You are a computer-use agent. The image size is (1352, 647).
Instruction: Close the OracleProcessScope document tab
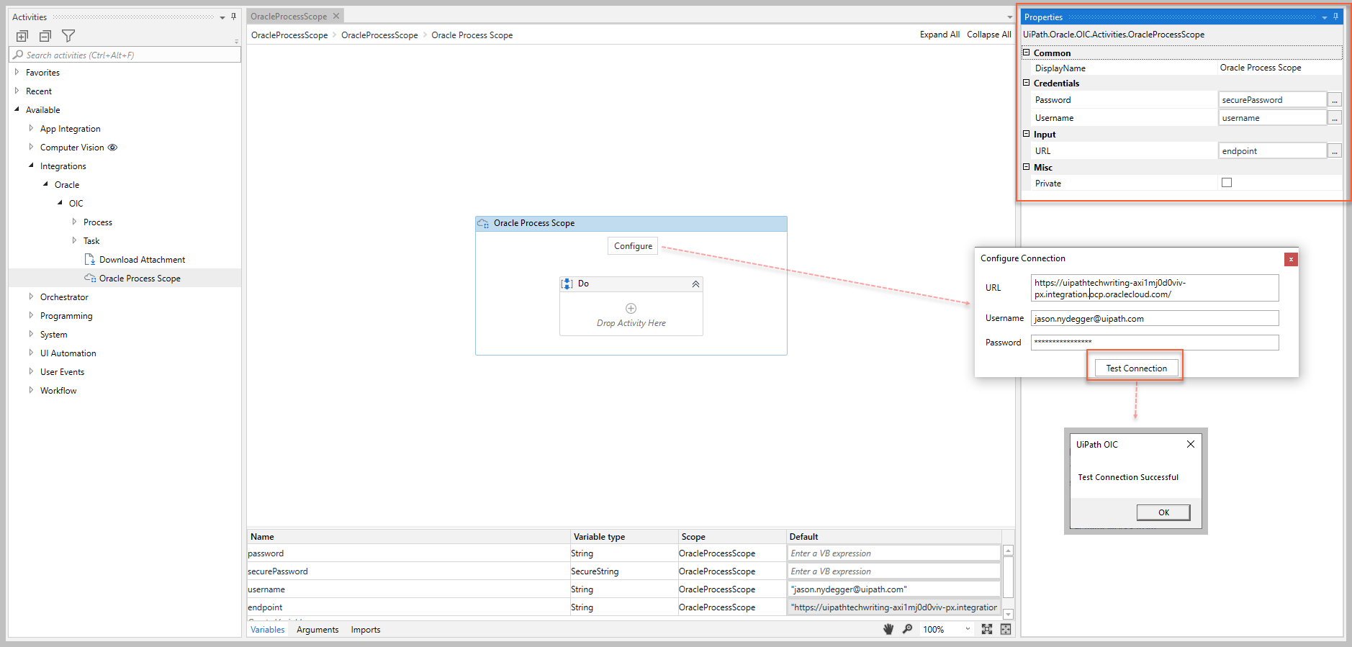tap(336, 16)
